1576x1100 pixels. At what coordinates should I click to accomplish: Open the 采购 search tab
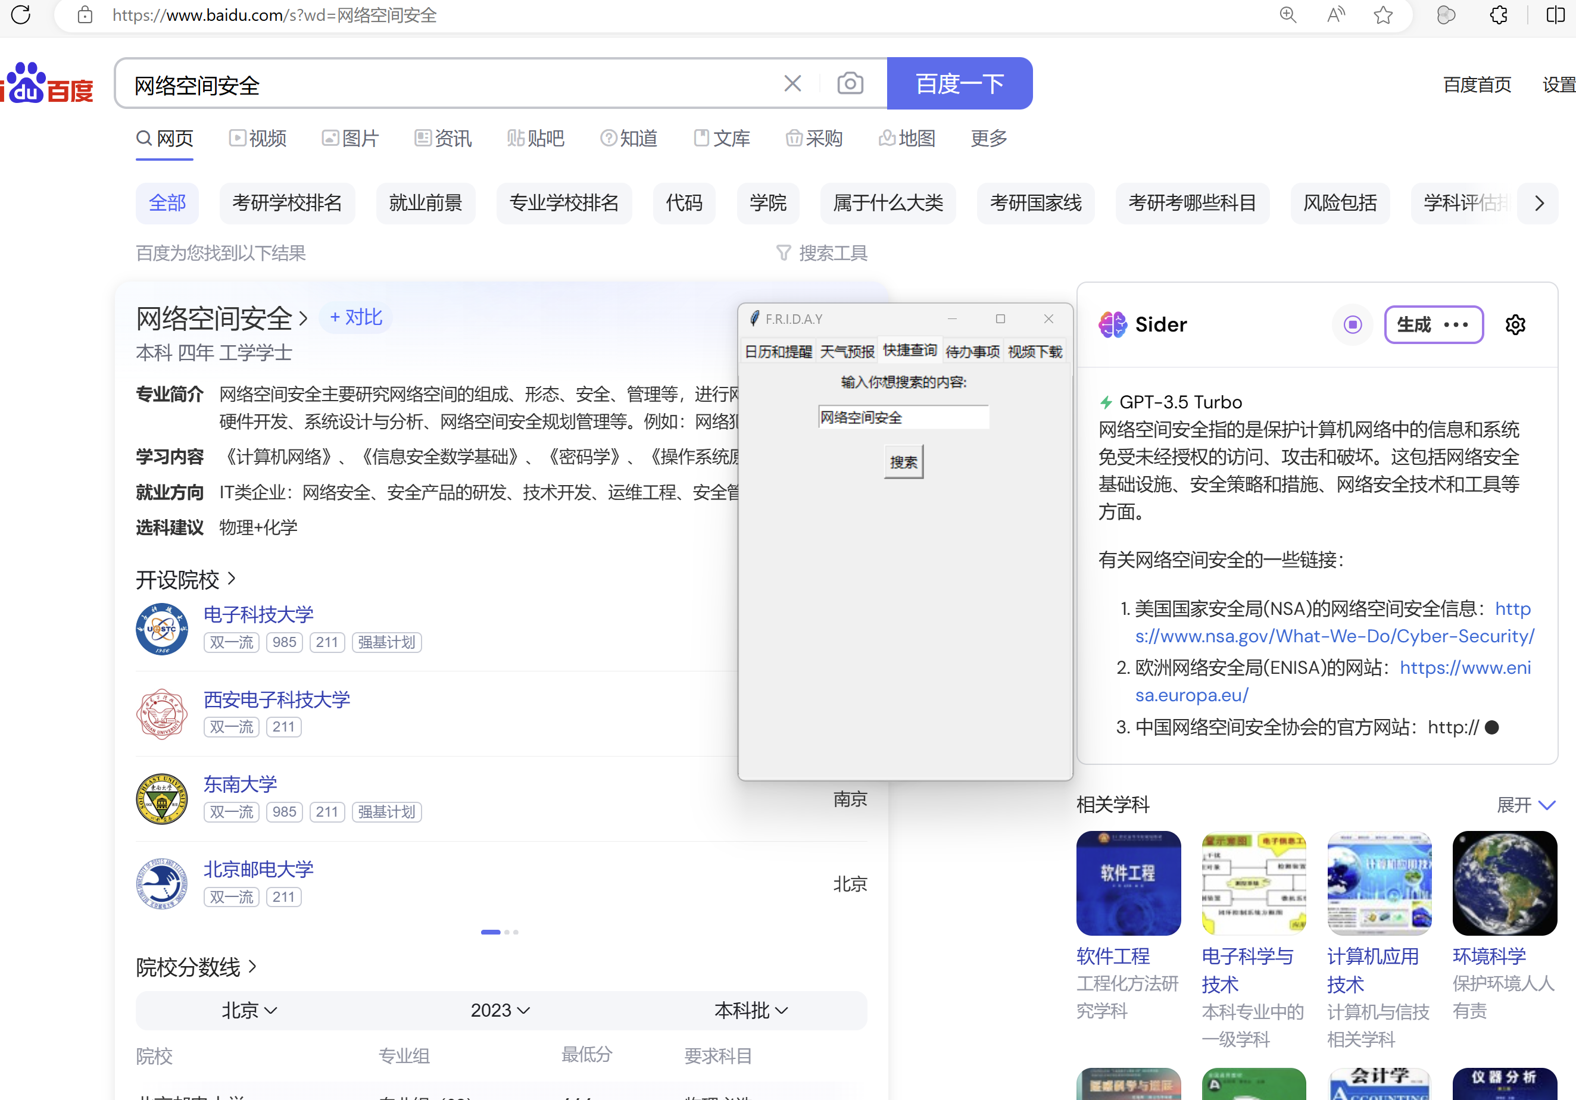814,139
